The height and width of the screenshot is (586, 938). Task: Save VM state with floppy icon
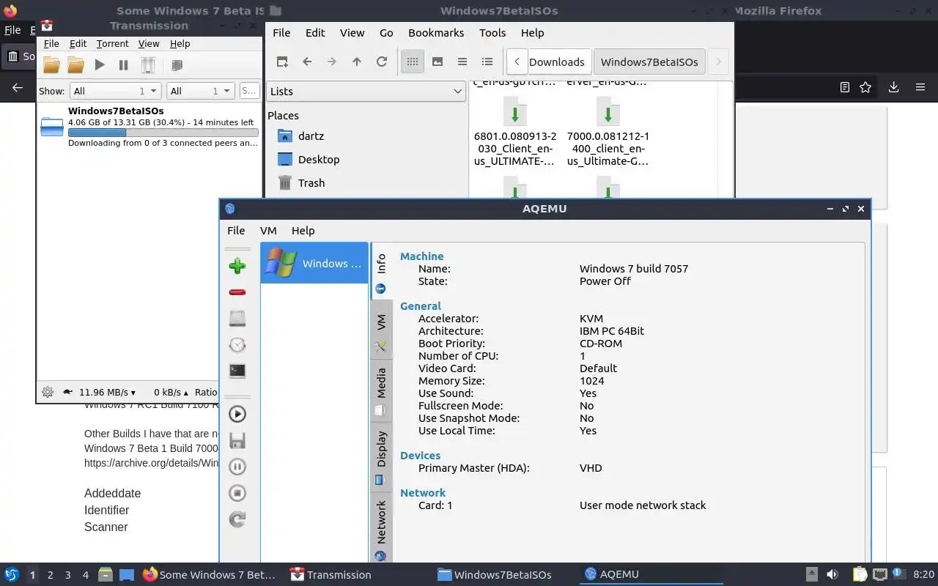coord(237,440)
